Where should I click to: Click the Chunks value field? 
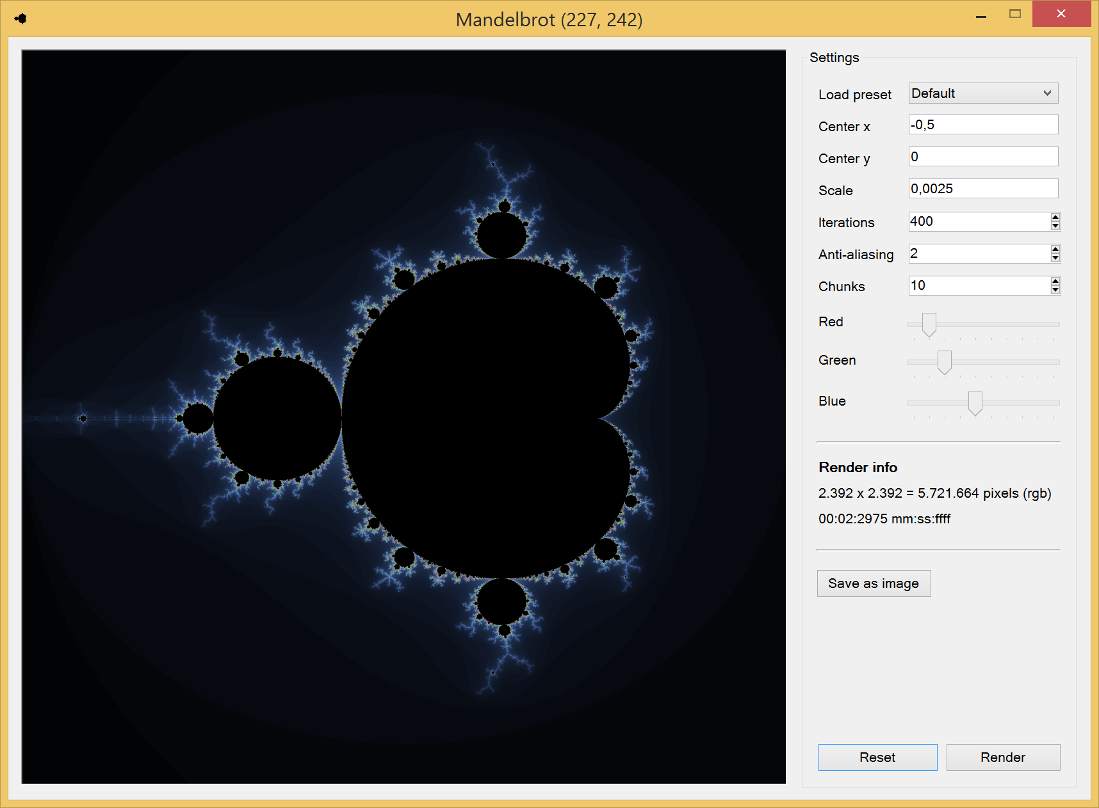point(979,285)
